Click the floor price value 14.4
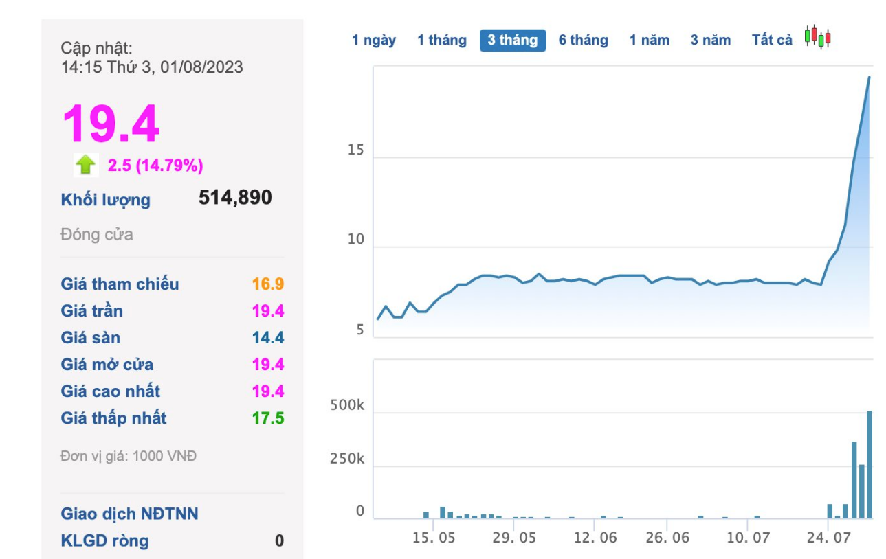This screenshot has height=559, width=886. pos(268,338)
